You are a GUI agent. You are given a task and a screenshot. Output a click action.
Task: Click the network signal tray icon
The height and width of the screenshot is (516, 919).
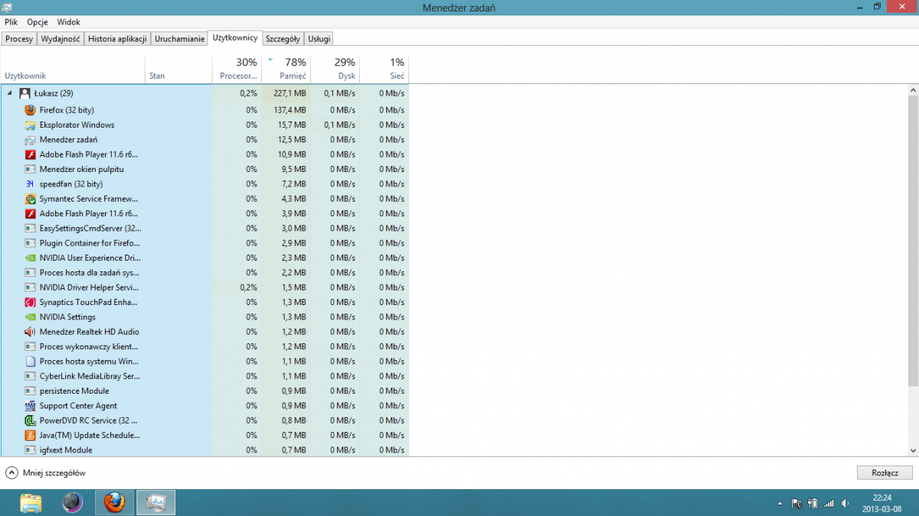(x=829, y=504)
